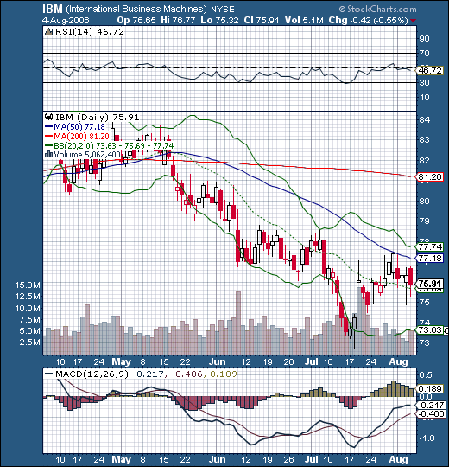This screenshot has width=449, height=467.
Task: Click the 70 overbought level on the RSI axis
Action: coord(424,54)
